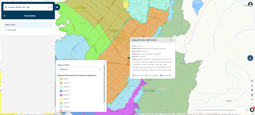
Task: Open the popup's three-dot options menu
Action: click(x=170, y=40)
